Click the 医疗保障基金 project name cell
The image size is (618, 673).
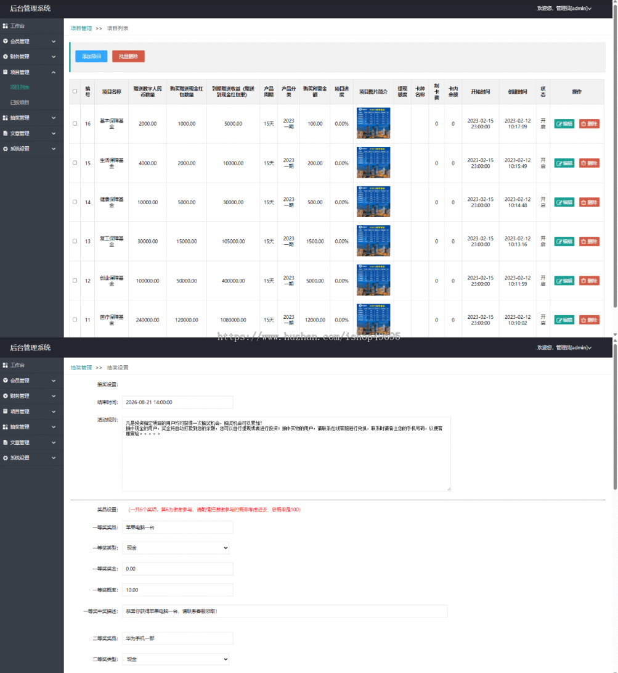[x=112, y=320]
